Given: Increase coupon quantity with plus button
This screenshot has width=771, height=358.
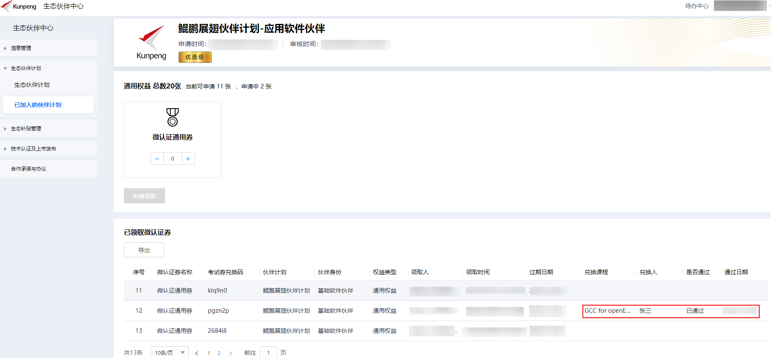Looking at the screenshot, I should [188, 159].
